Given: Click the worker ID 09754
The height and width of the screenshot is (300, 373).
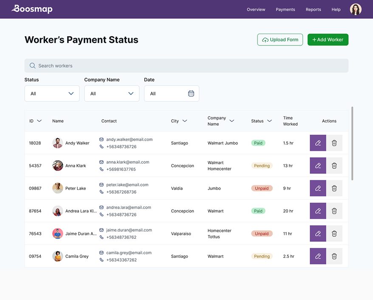Looking at the screenshot, I should (x=35, y=256).
